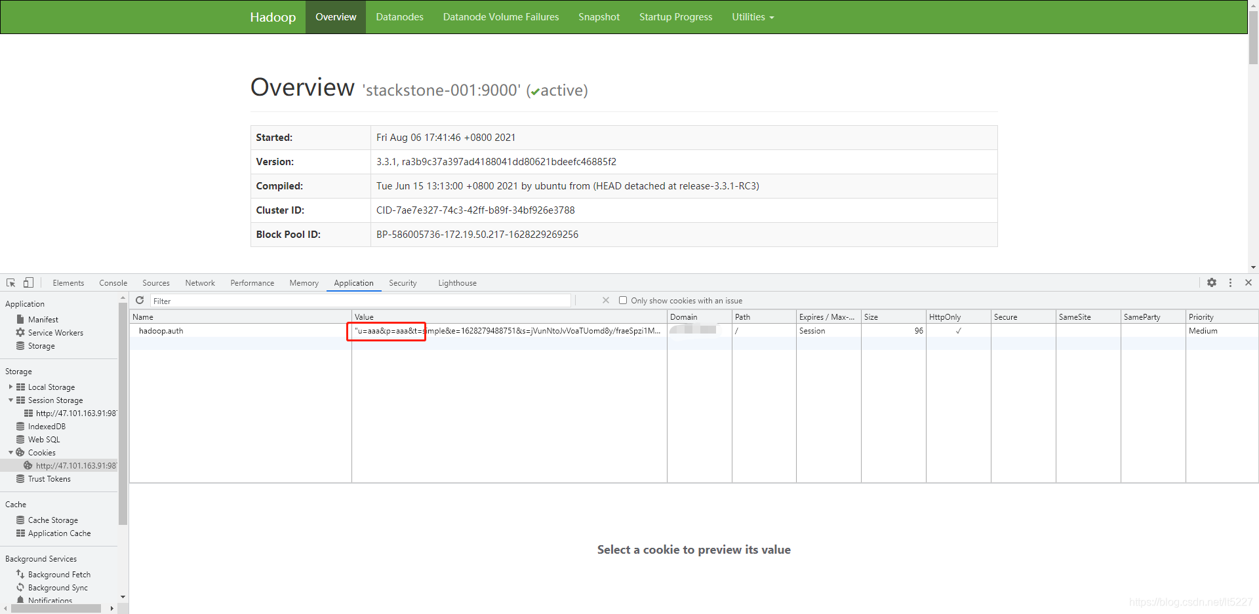This screenshot has width=1259, height=614.
Task: Toggle the device toolbar icon
Action: (28, 282)
